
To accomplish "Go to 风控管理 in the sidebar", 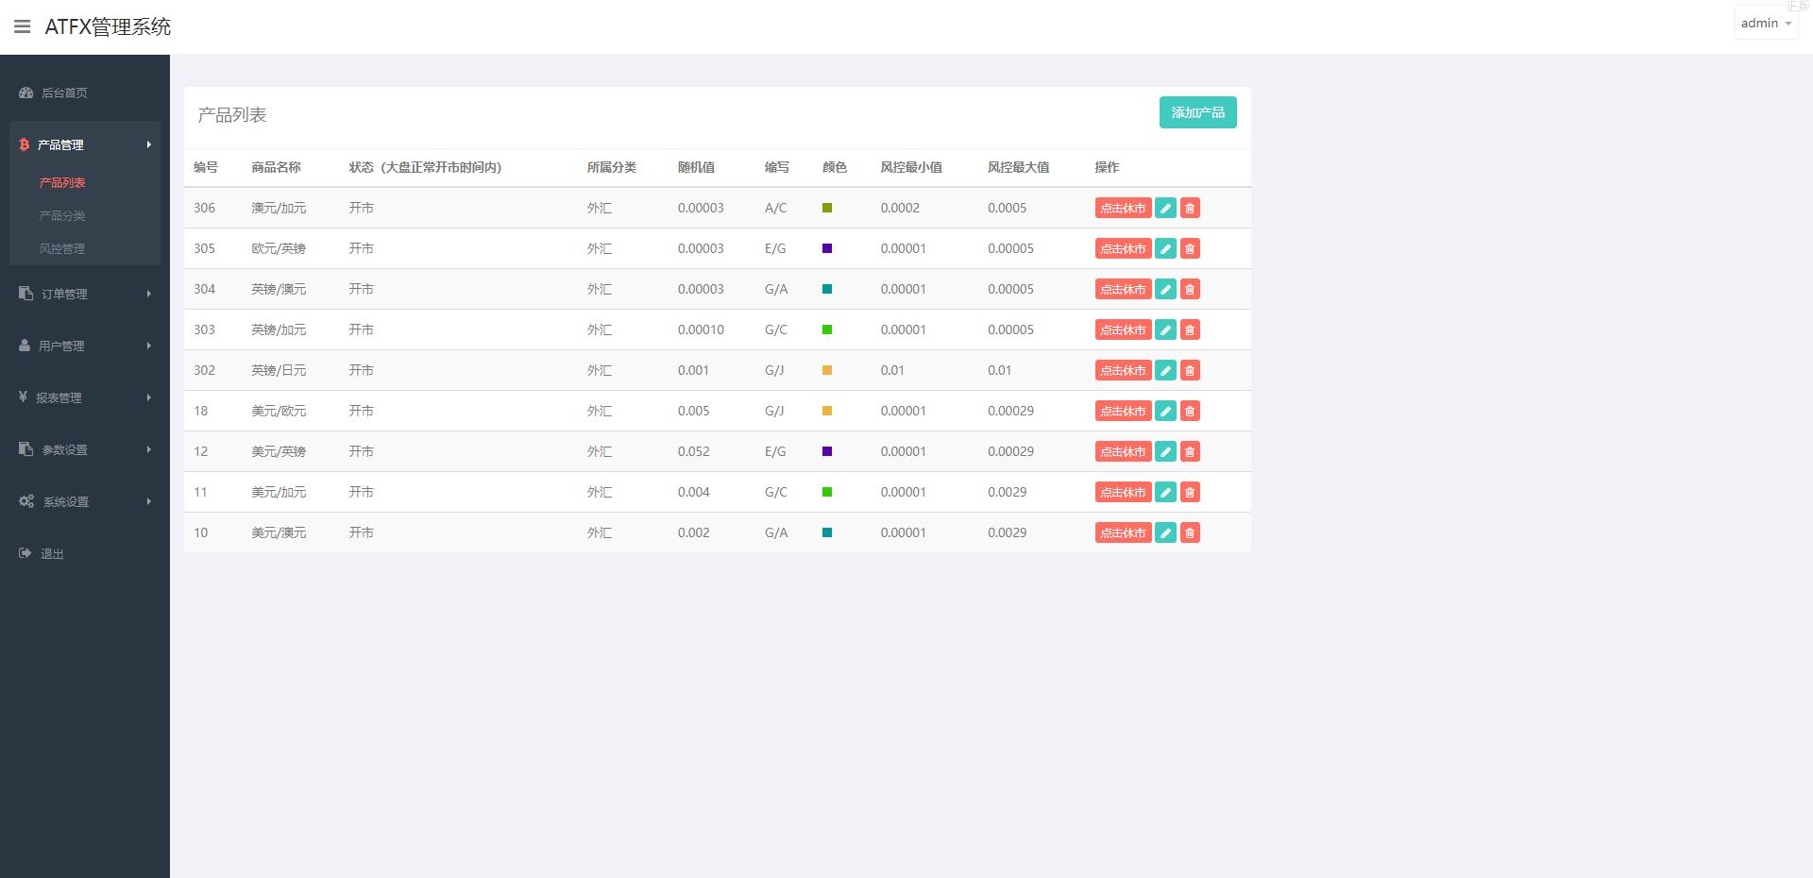I will click(x=62, y=248).
